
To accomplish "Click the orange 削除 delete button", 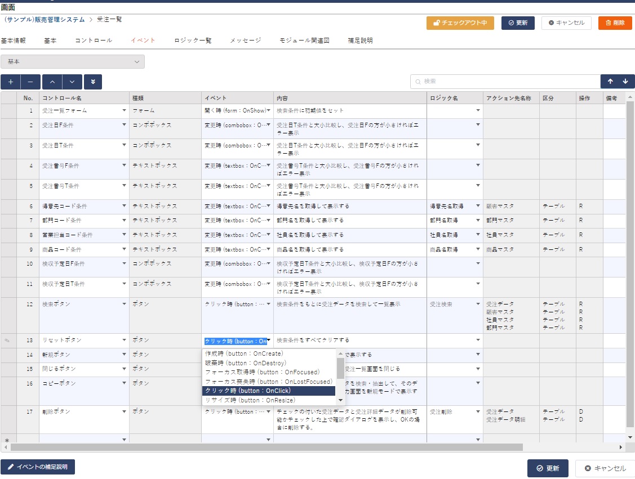I will (615, 23).
